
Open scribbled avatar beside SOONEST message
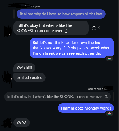[8, 31]
